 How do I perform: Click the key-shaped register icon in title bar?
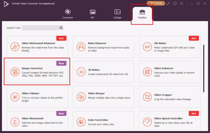tap(169, 3)
